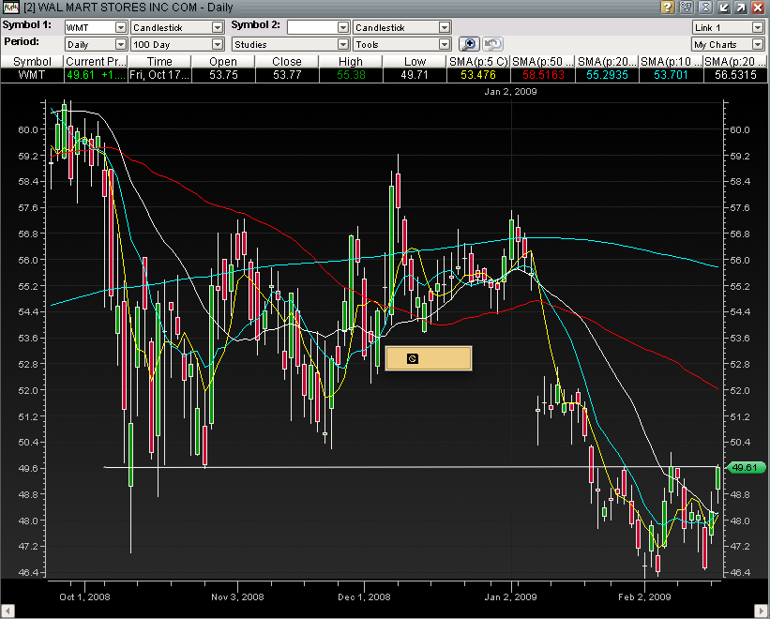Click the Current Price column header

[94, 61]
